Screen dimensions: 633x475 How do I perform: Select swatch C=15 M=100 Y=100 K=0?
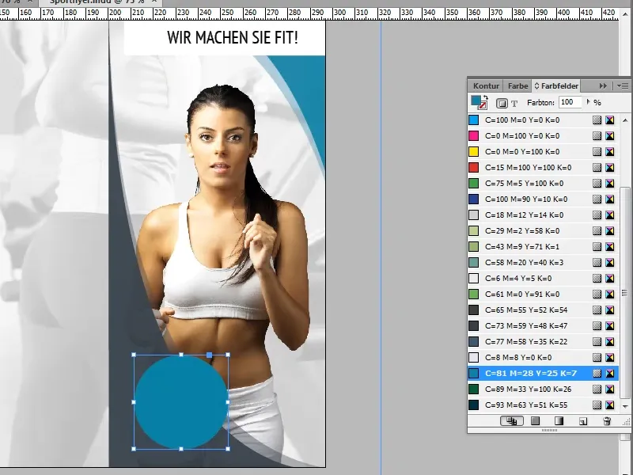click(543, 168)
